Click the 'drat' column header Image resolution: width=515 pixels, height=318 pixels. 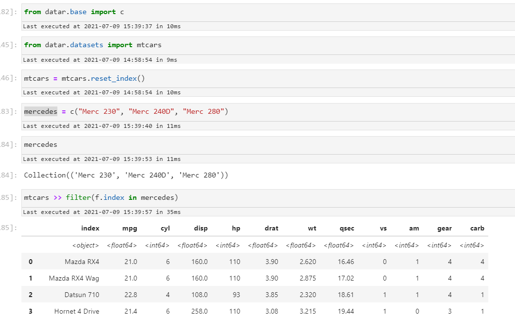tap(271, 229)
